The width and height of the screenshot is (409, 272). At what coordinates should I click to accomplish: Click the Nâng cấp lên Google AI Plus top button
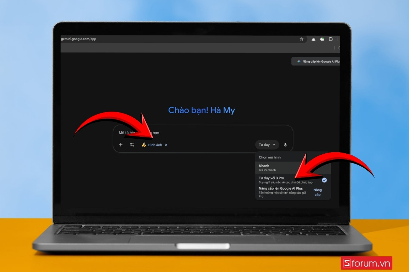pyautogui.click(x=316, y=62)
